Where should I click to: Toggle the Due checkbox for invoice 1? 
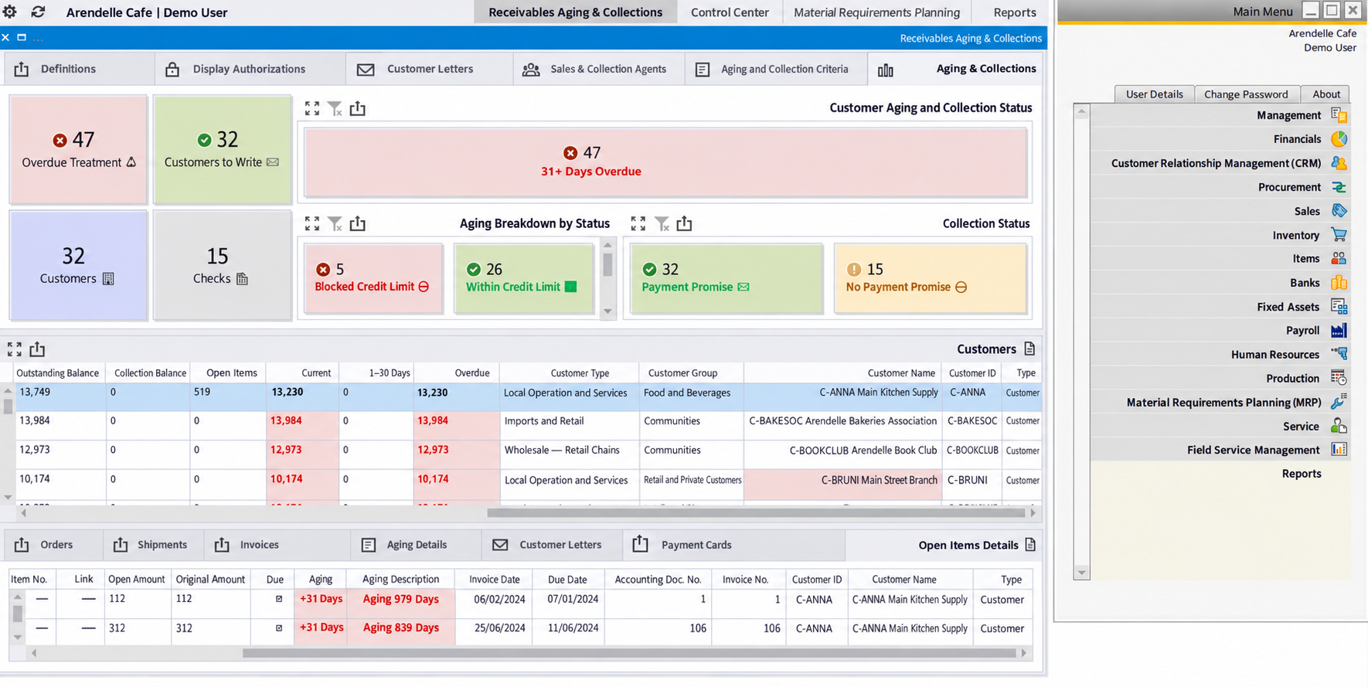[x=279, y=599]
